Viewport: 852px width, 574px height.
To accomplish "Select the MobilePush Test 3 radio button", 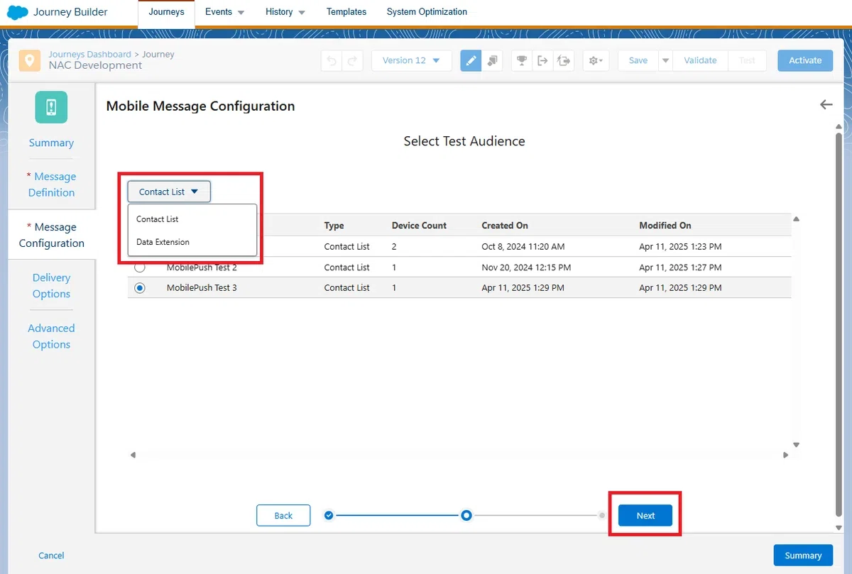I will [140, 288].
